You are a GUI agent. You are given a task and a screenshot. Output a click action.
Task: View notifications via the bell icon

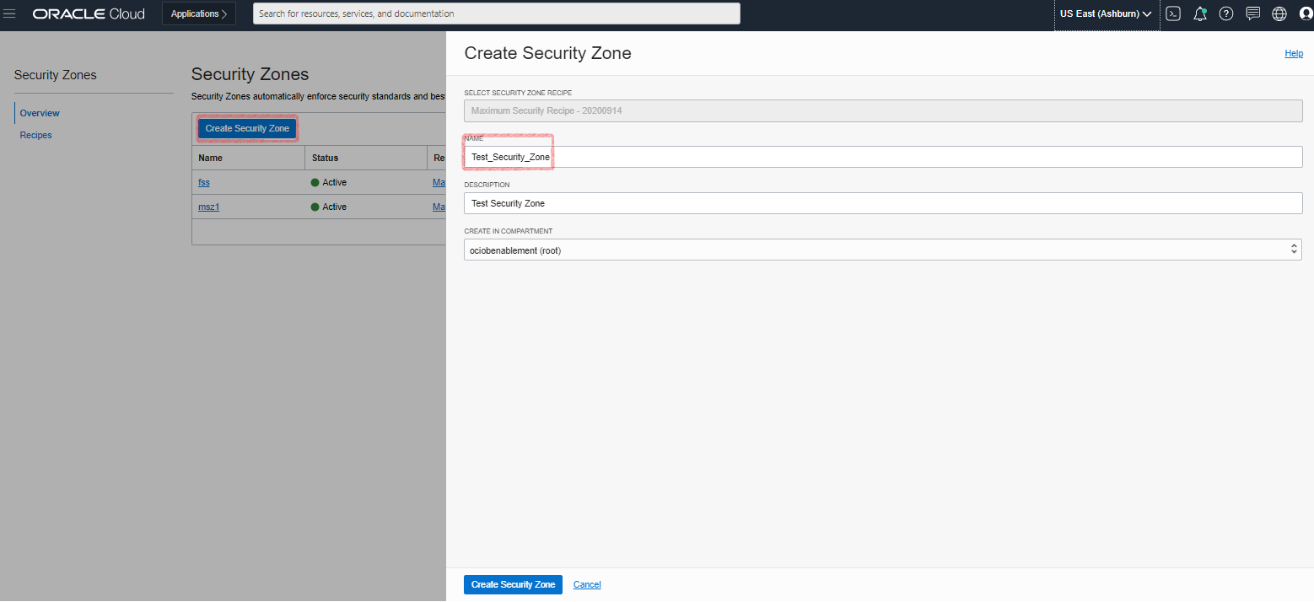pos(1199,13)
